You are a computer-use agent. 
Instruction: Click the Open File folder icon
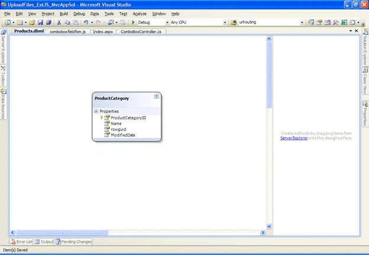click(32, 22)
